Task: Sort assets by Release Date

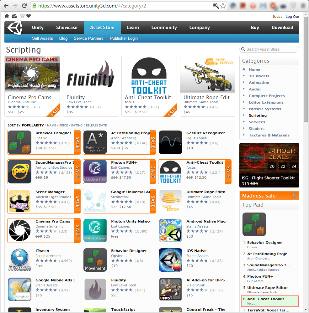Action: coord(96,126)
